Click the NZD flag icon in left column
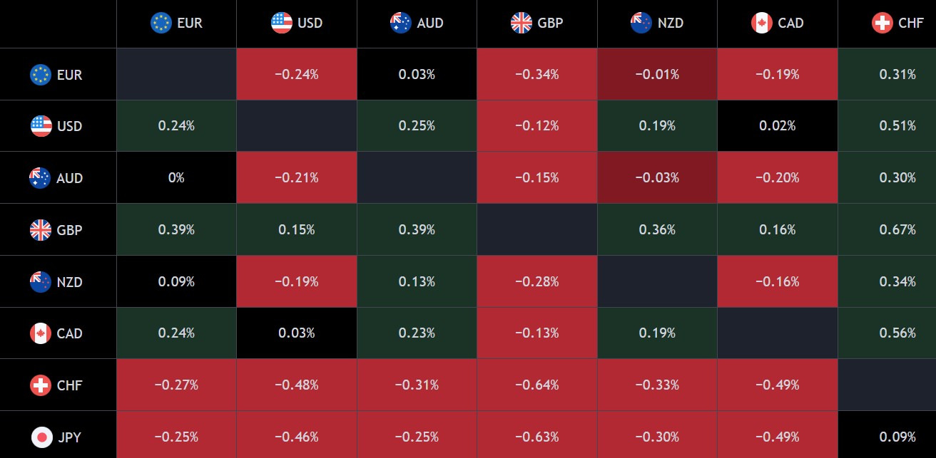Viewport: 936px width, 458px height. coord(41,281)
